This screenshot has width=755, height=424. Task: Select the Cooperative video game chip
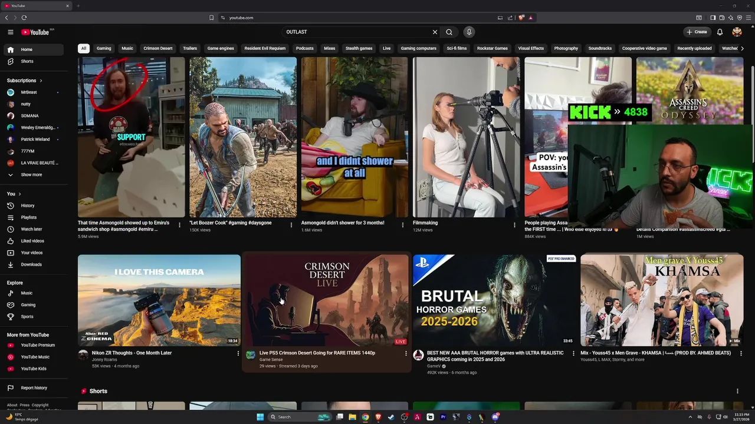tap(644, 48)
